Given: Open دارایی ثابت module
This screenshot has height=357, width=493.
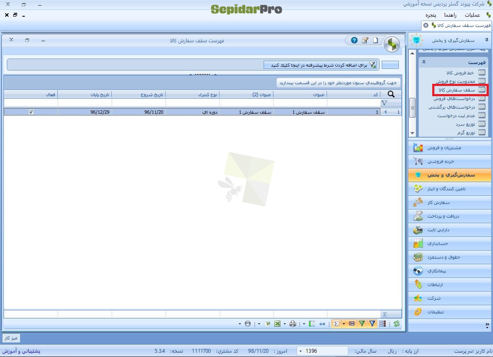Looking at the screenshot, I should coord(450,230).
